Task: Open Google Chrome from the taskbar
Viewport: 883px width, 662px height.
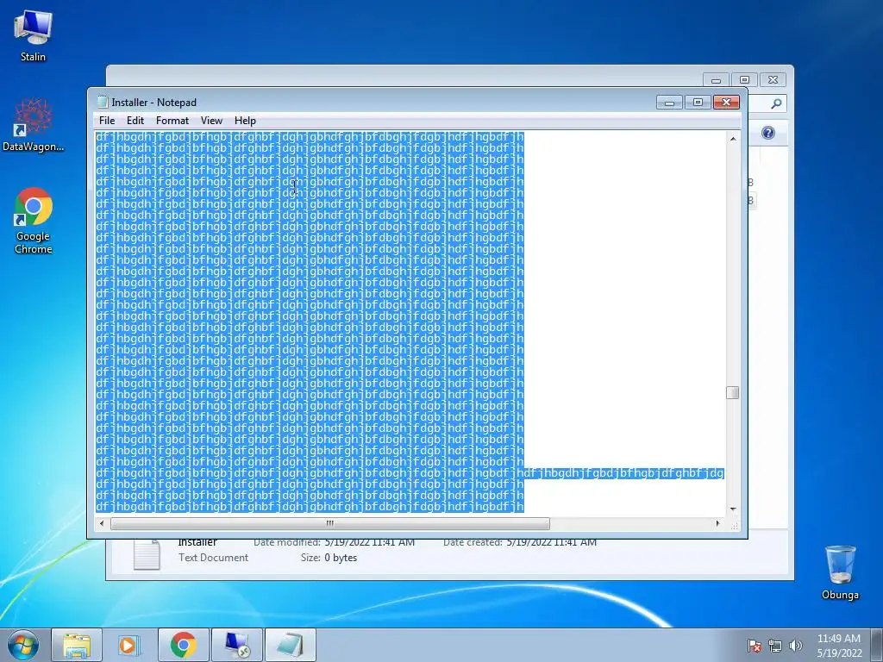Action: 183,645
